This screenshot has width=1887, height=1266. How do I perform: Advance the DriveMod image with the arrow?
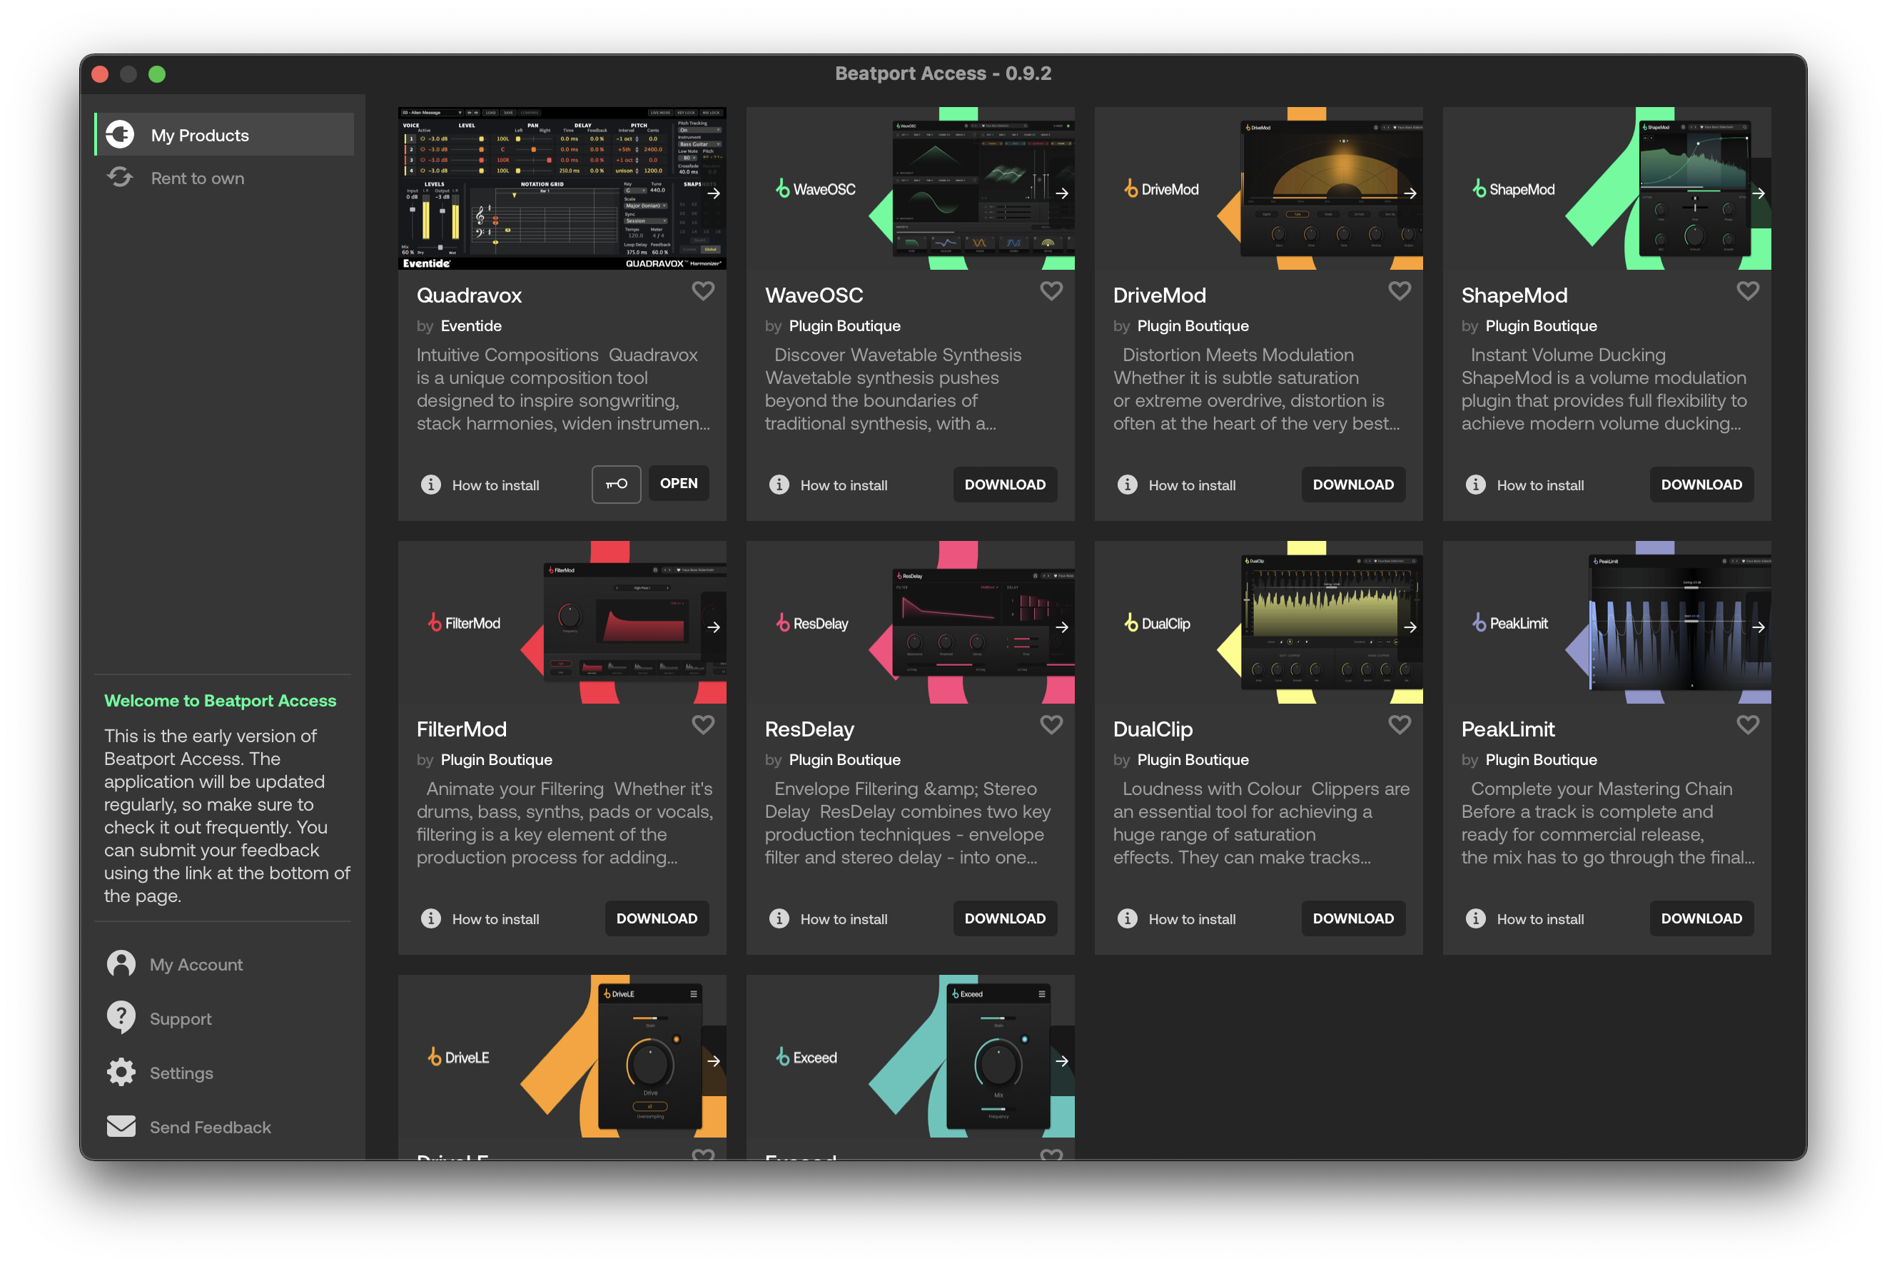point(1410,193)
